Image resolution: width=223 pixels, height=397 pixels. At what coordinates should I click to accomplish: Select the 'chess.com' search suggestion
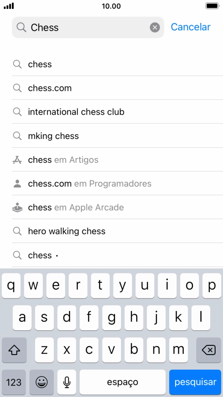(x=50, y=88)
